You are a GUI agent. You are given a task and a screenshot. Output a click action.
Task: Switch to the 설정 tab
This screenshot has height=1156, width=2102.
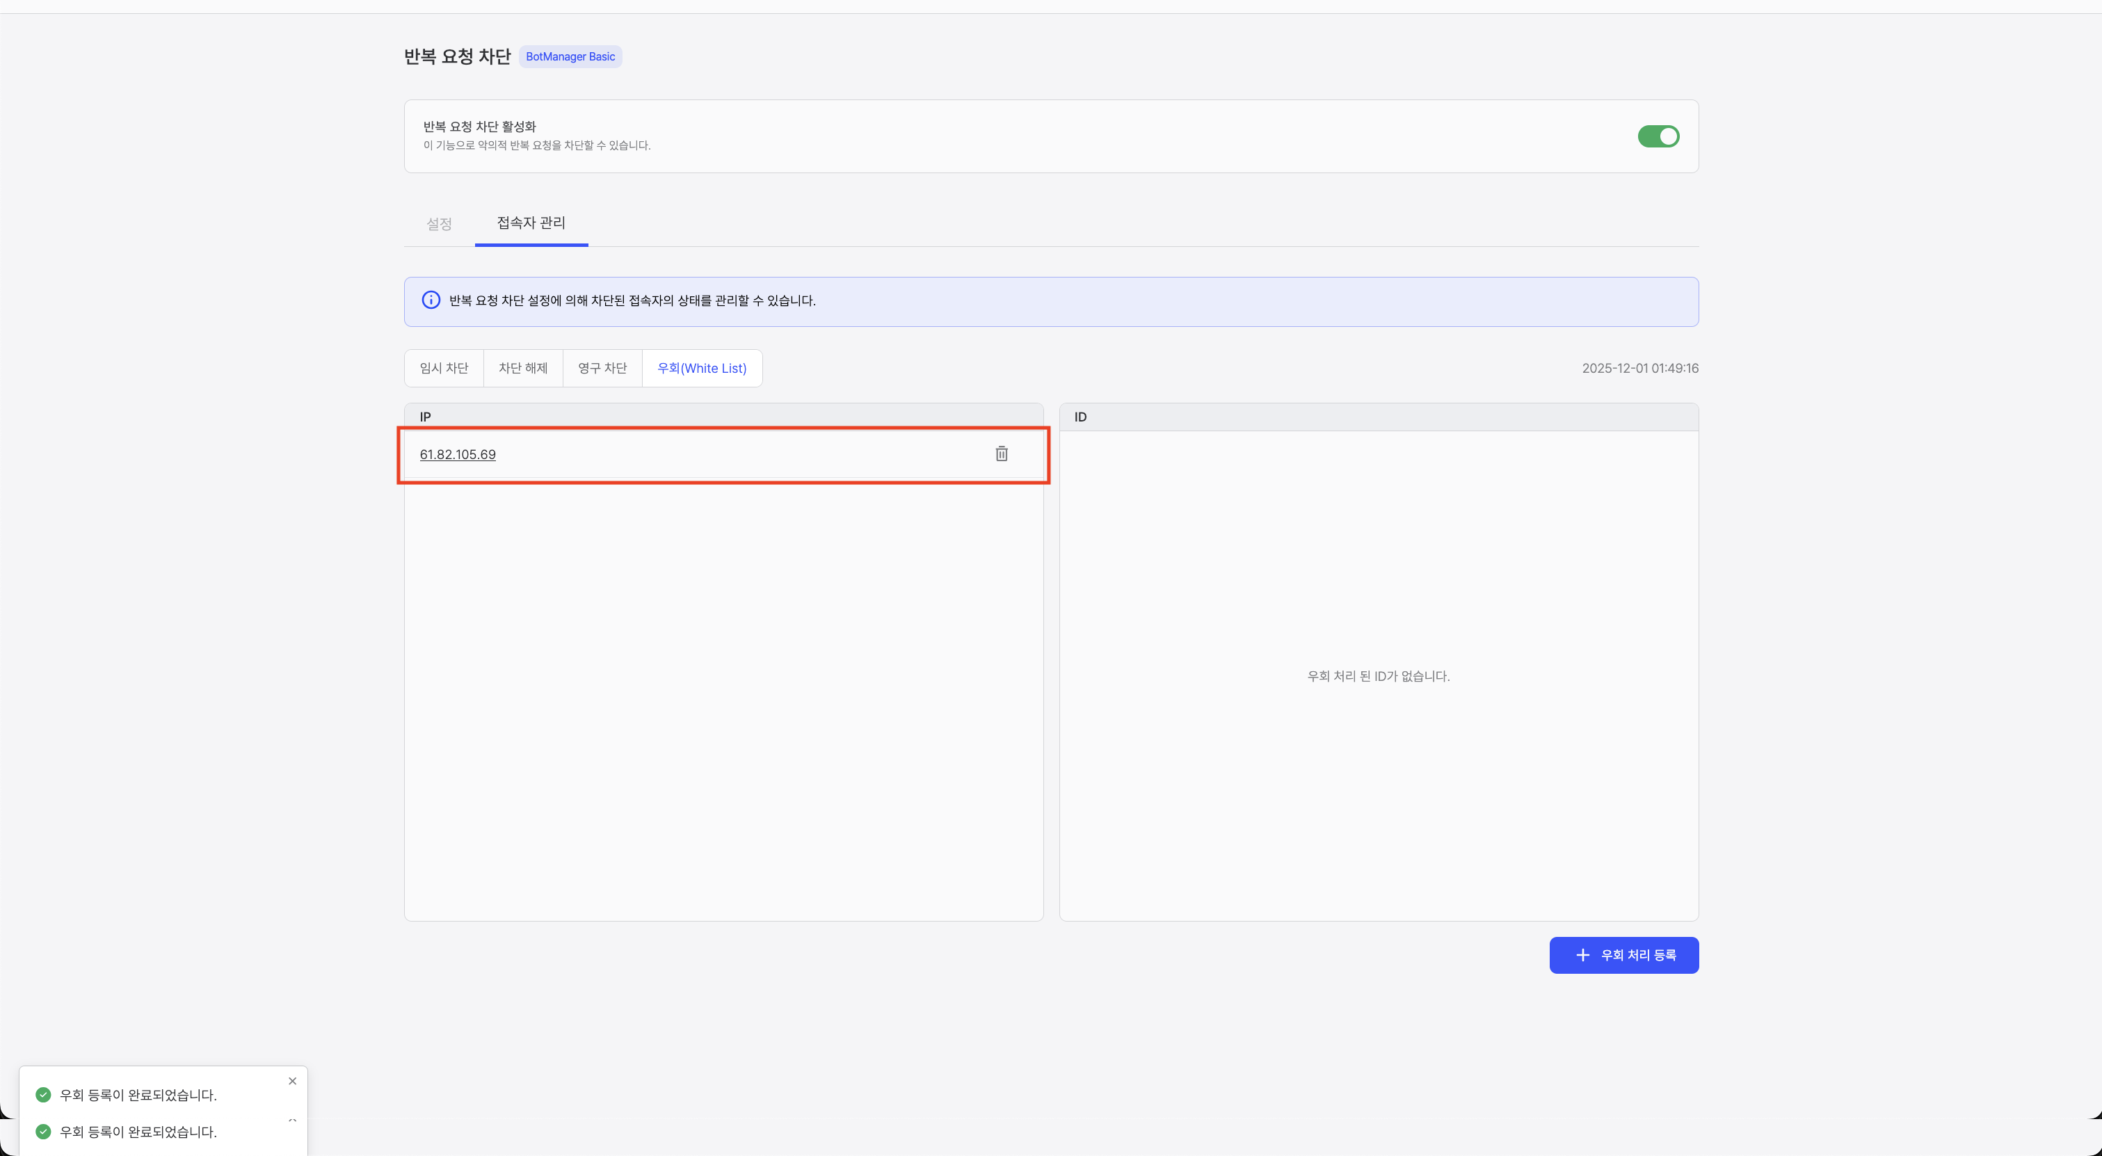click(438, 223)
